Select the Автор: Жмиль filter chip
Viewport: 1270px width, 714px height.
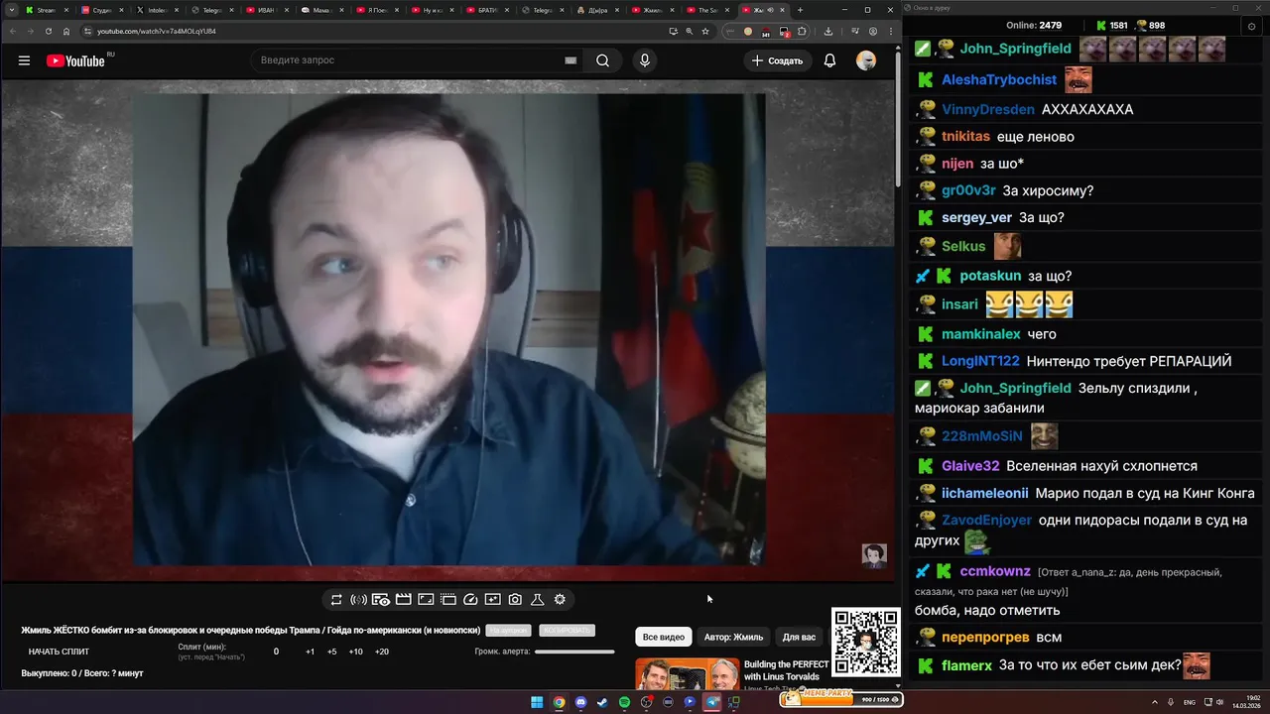coord(733,637)
